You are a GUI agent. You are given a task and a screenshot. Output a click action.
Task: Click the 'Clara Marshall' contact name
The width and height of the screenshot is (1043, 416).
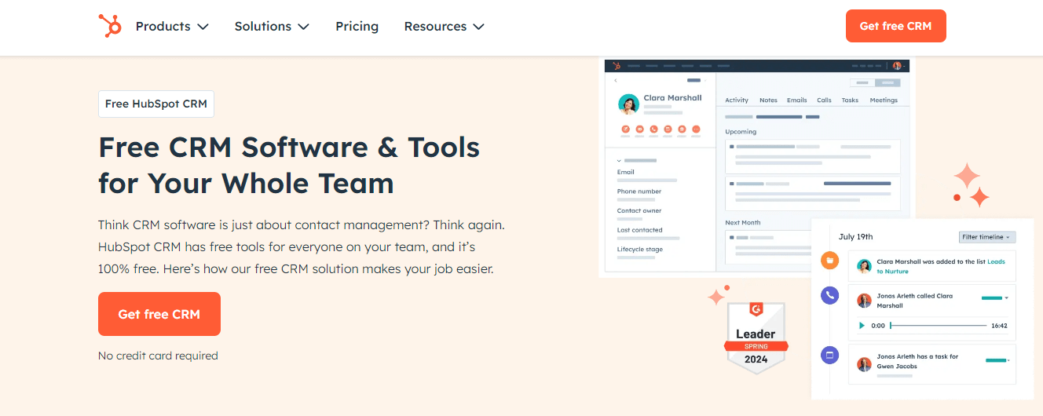click(672, 98)
